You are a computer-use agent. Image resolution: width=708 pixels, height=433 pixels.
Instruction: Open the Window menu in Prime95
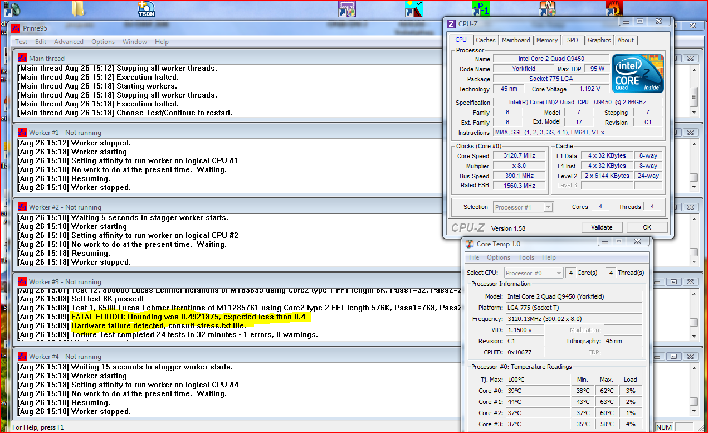coord(135,42)
